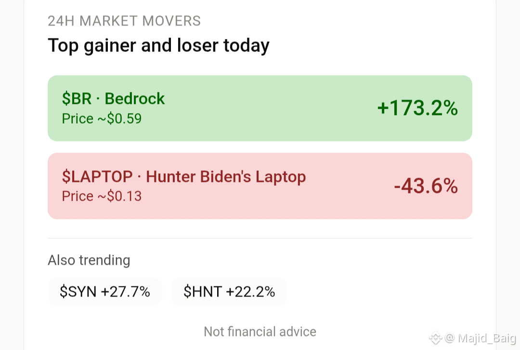Screen dimensions: 520x350
Task: Click the divider line above Also trending
Action: pos(260,238)
